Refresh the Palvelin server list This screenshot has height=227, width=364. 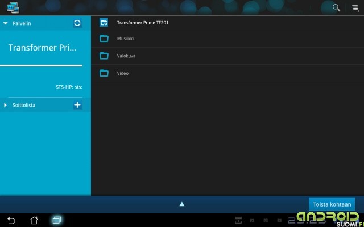77,23
